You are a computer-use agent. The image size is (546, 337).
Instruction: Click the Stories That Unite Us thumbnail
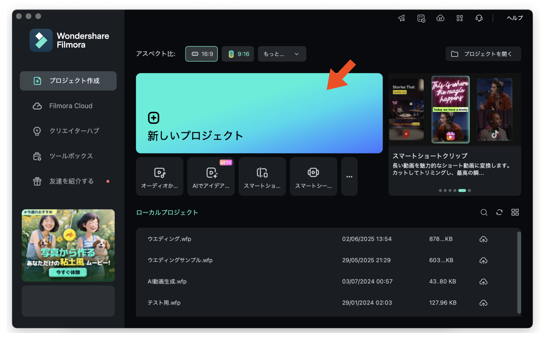(406, 109)
